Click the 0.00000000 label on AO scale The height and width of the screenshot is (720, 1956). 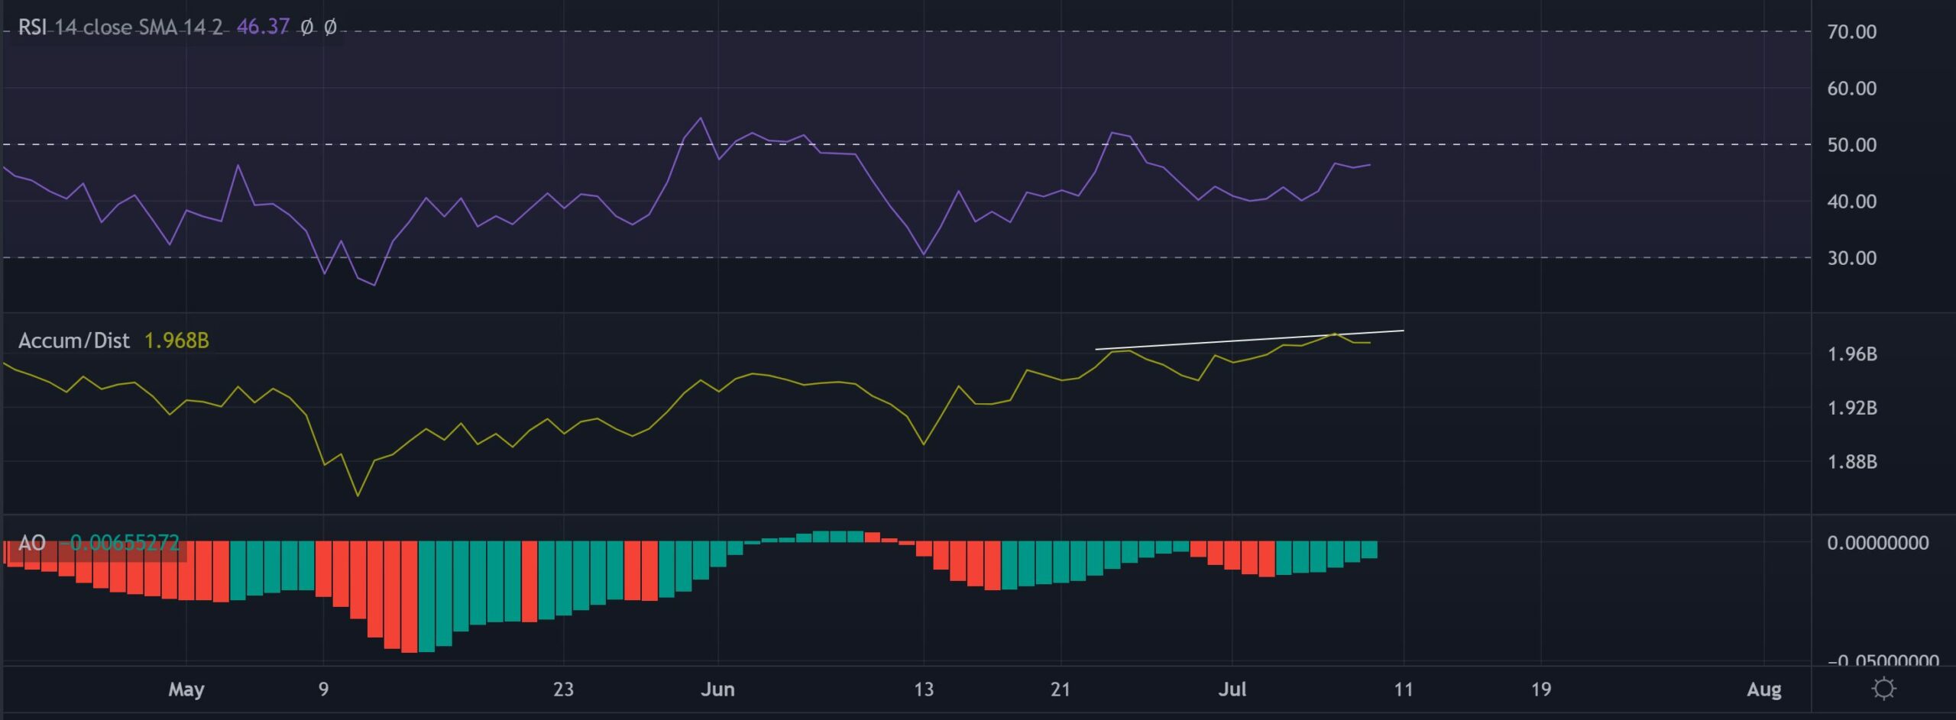point(1877,543)
